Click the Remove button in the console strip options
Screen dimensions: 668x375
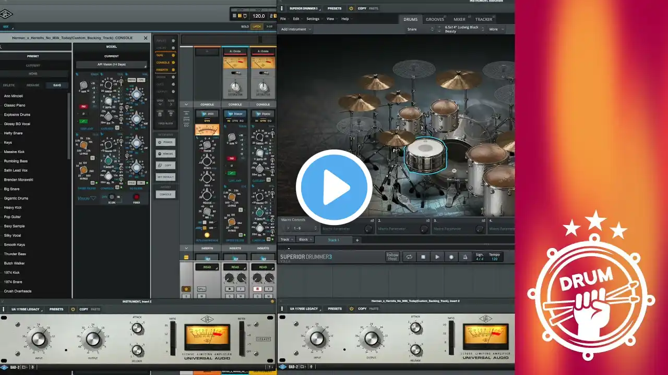(165, 154)
